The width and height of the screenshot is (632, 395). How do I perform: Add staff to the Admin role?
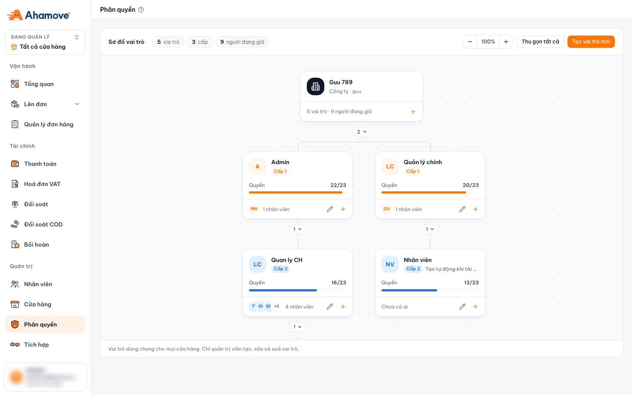pos(343,209)
